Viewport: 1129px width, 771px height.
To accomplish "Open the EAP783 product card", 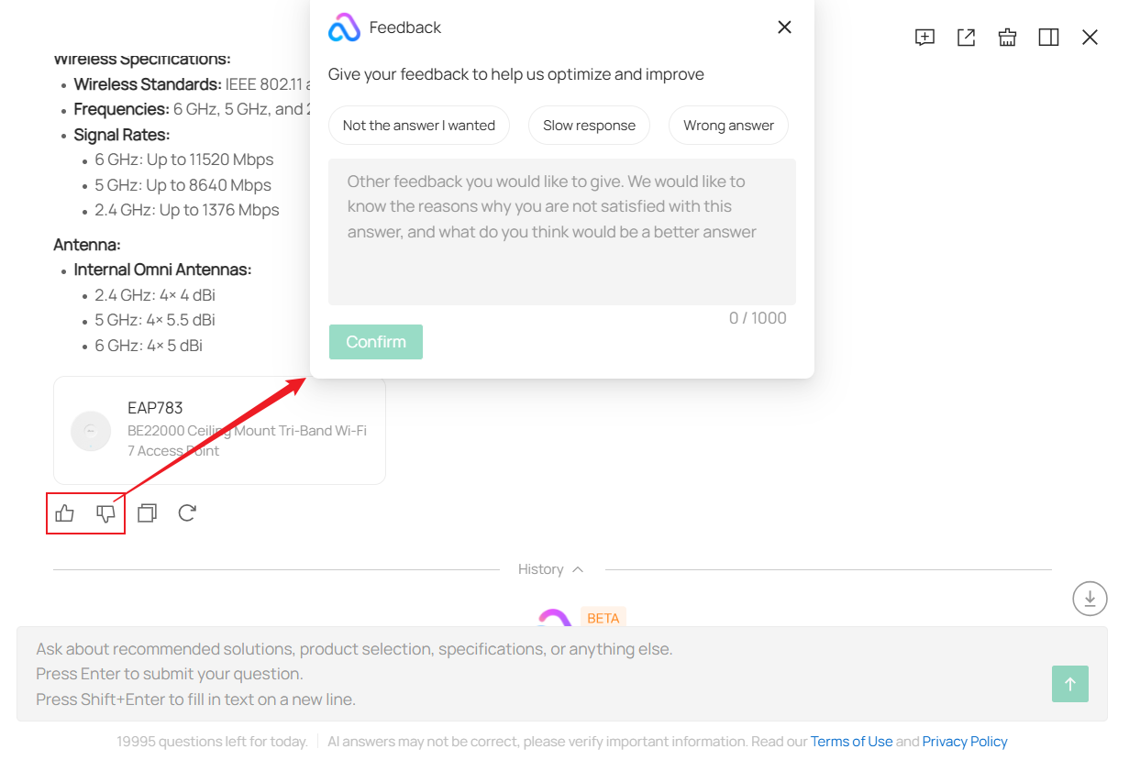I will tap(219, 430).
